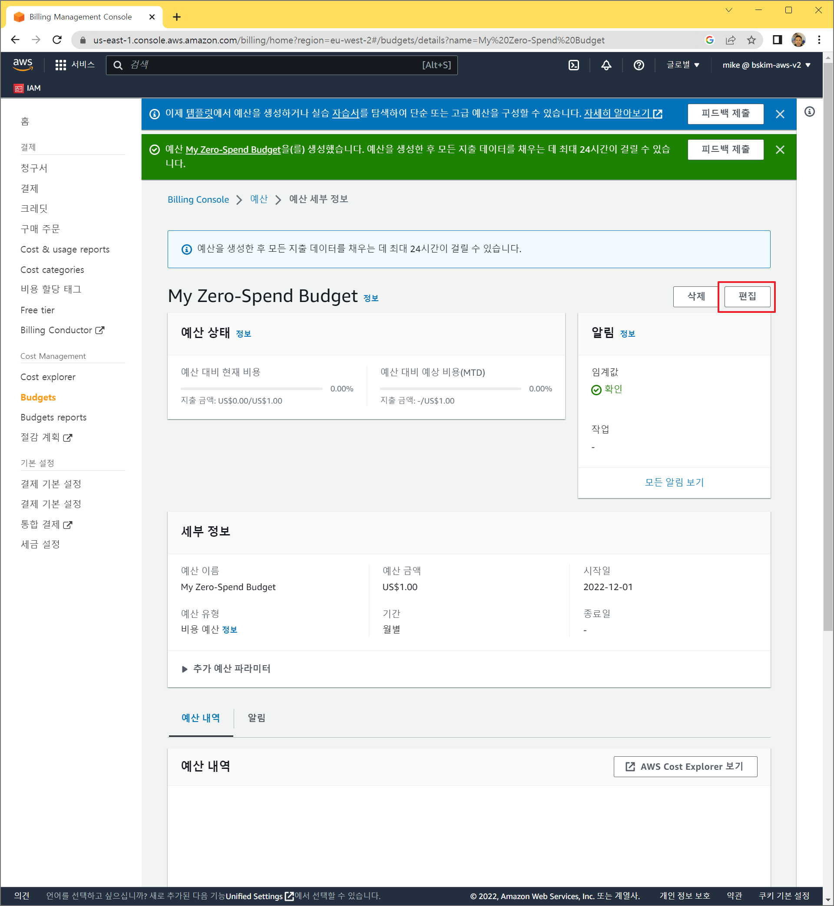Open Billing Conductor external link
Viewport: 834px width, 906px height.
pos(62,330)
